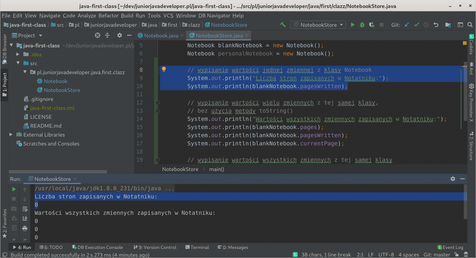Viewport: 476px width, 258px height.
Task: Expand the .idea folder in project tree
Action: (18, 54)
